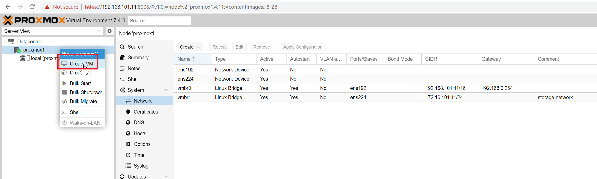Click the Hosts globe icon

(x=128, y=133)
